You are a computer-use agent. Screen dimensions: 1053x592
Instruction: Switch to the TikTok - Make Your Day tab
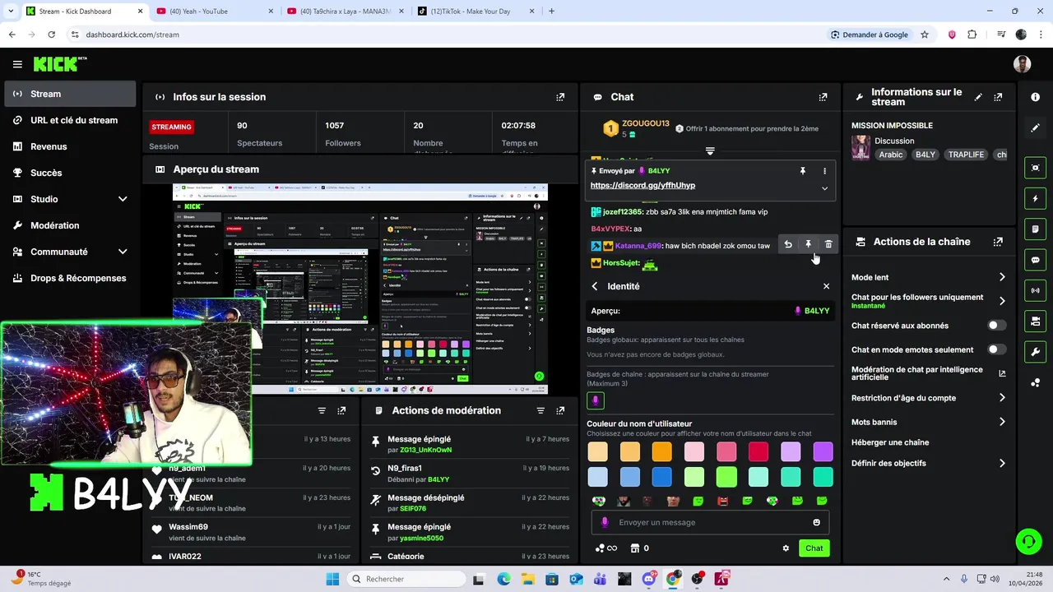475,12
